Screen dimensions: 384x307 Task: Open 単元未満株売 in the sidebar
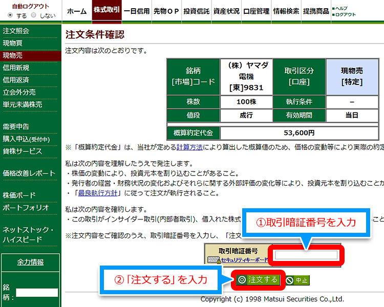23,104
